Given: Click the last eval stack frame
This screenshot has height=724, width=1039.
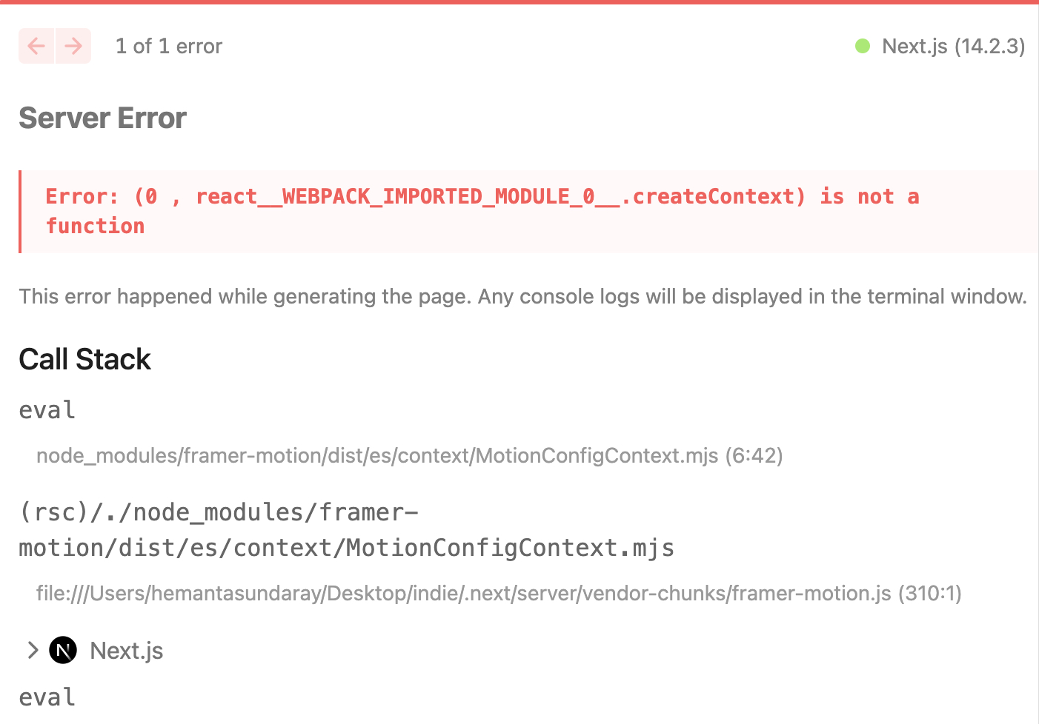Looking at the screenshot, I should [47, 697].
